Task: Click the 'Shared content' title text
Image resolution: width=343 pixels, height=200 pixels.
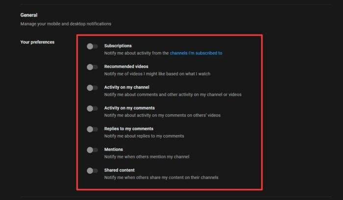Action: tap(120, 170)
